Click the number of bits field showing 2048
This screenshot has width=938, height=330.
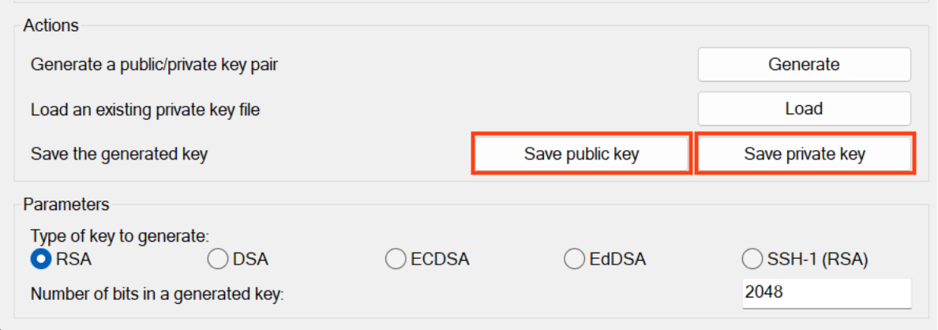(x=826, y=293)
